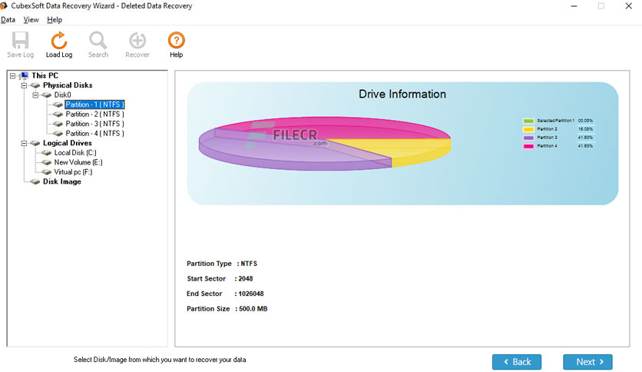Minimize the Data Recovery Wizard window
Screen dimensions: 642x372
574,6
